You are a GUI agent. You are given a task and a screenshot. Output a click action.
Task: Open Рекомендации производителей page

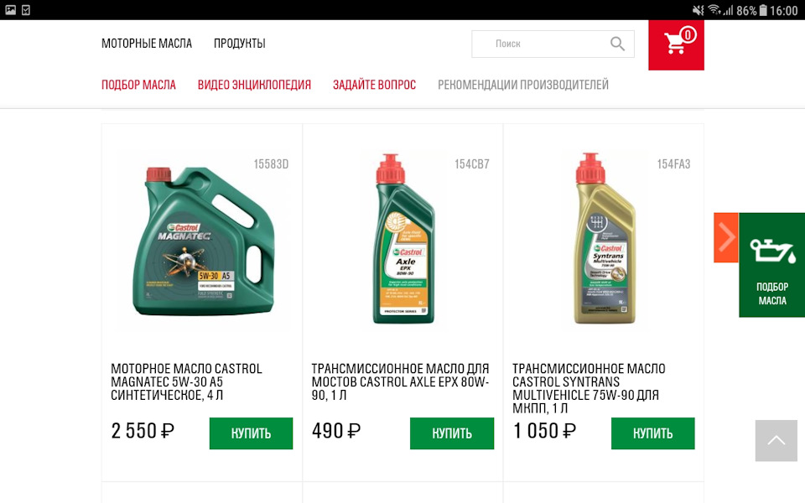[x=523, y=85]
